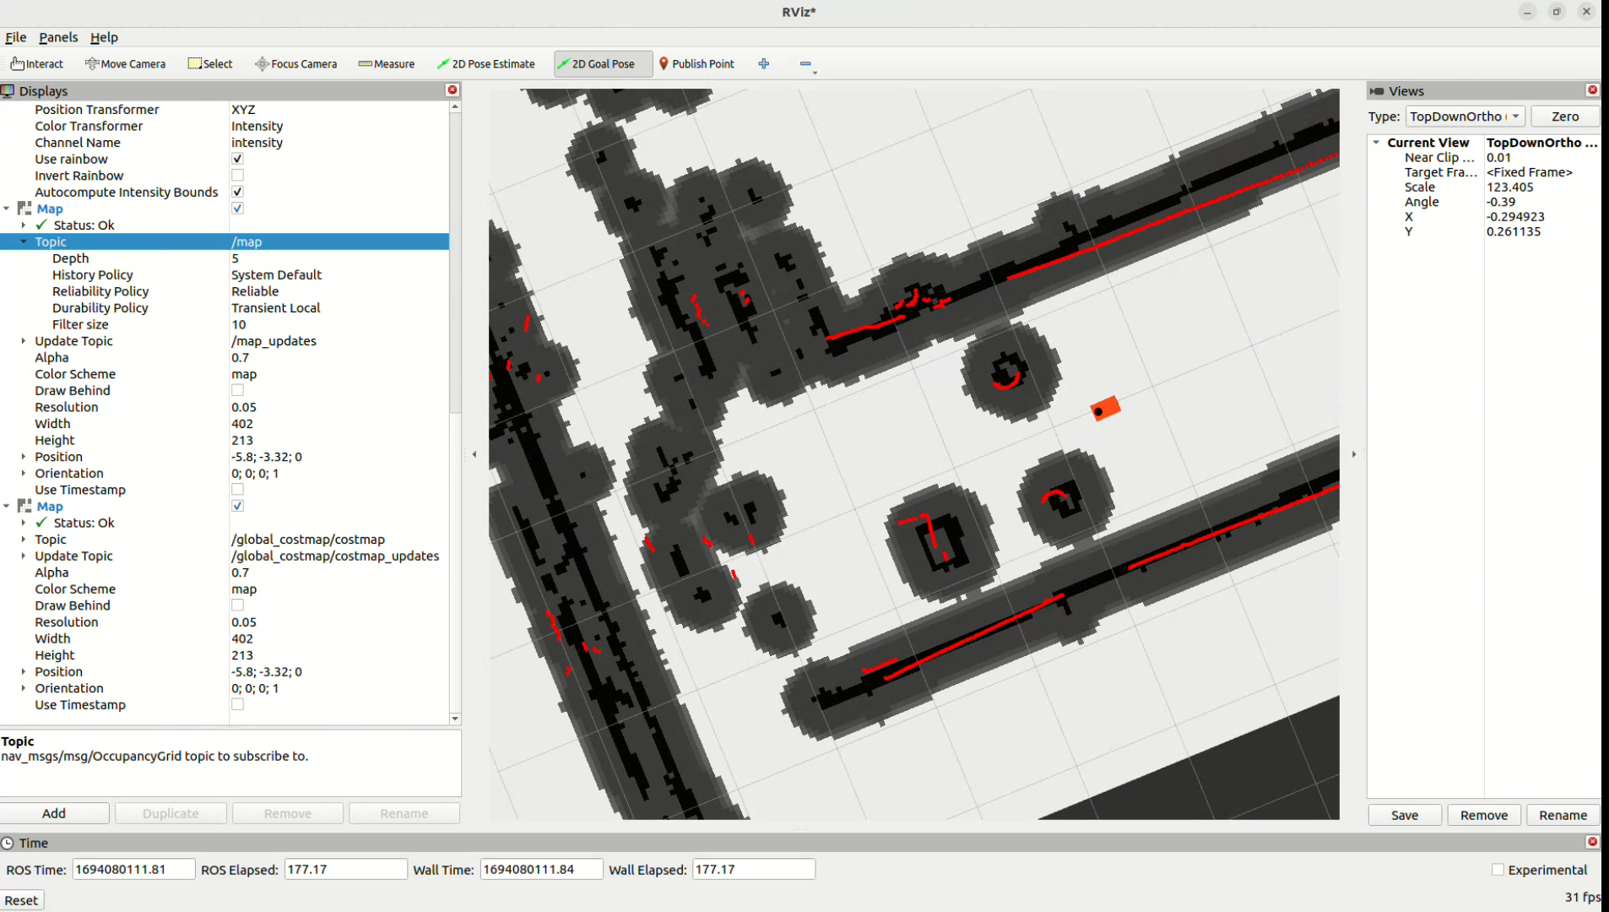Collapse the global costmap Map tree
This screenshot has width=1609, height=912.
click(7, 506)
